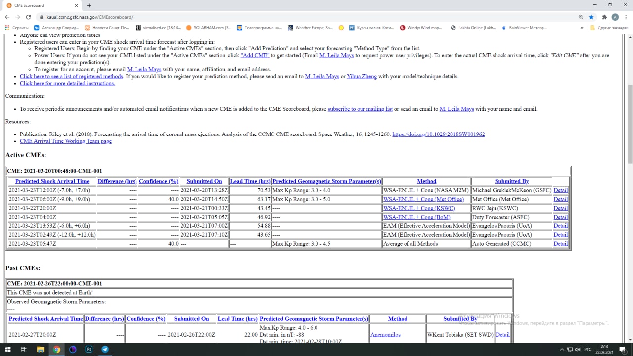Go back to previous page
Viewport: 633px width, 356px height.
click(7, 17)
